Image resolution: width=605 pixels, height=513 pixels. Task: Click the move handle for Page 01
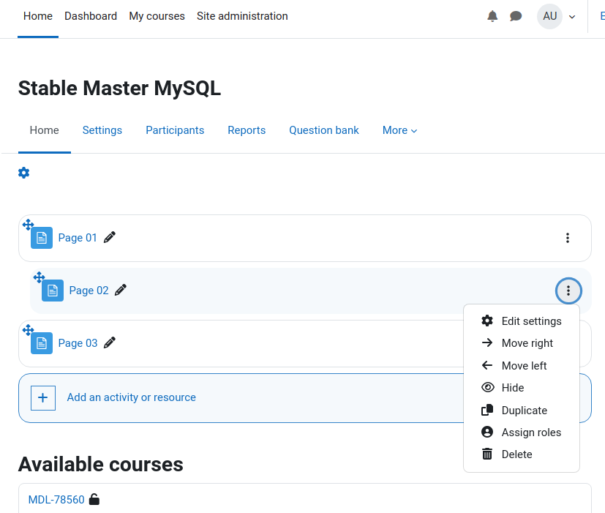point(29,224)
